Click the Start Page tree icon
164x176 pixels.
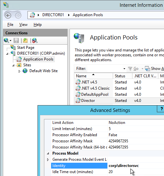13,48
